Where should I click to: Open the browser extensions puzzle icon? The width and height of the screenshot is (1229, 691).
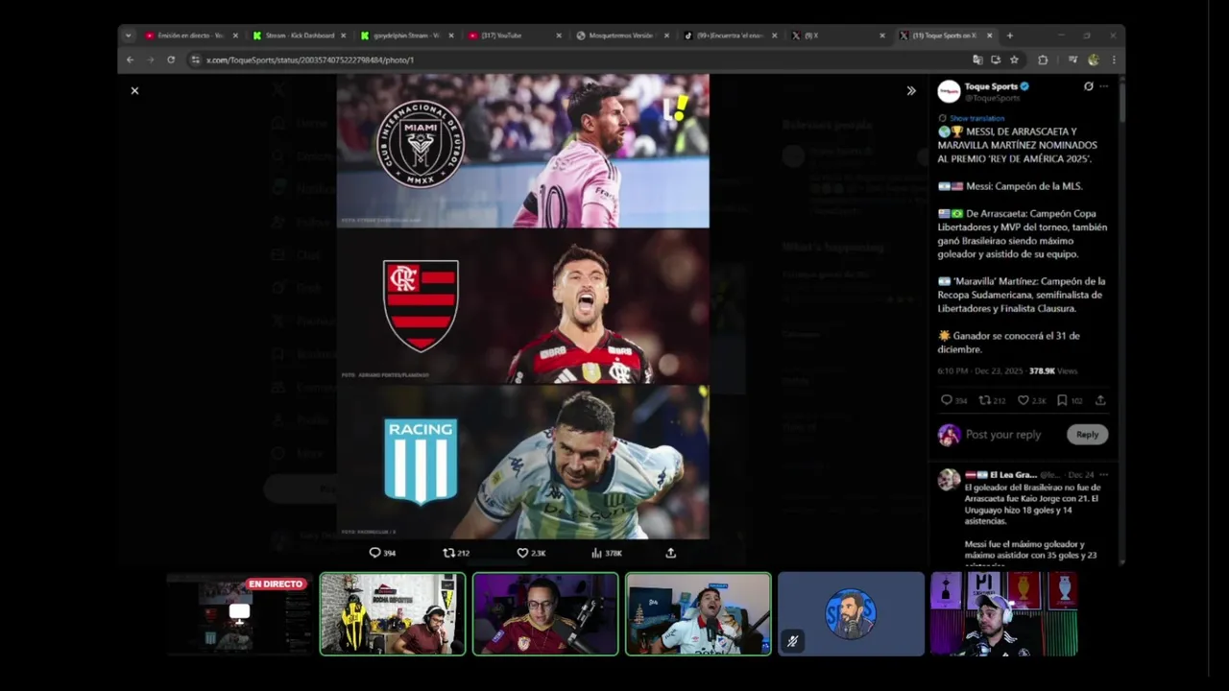click(x=1043, y=60)
